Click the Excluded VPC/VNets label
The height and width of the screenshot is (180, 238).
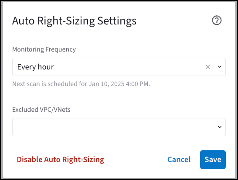point(41,110)
